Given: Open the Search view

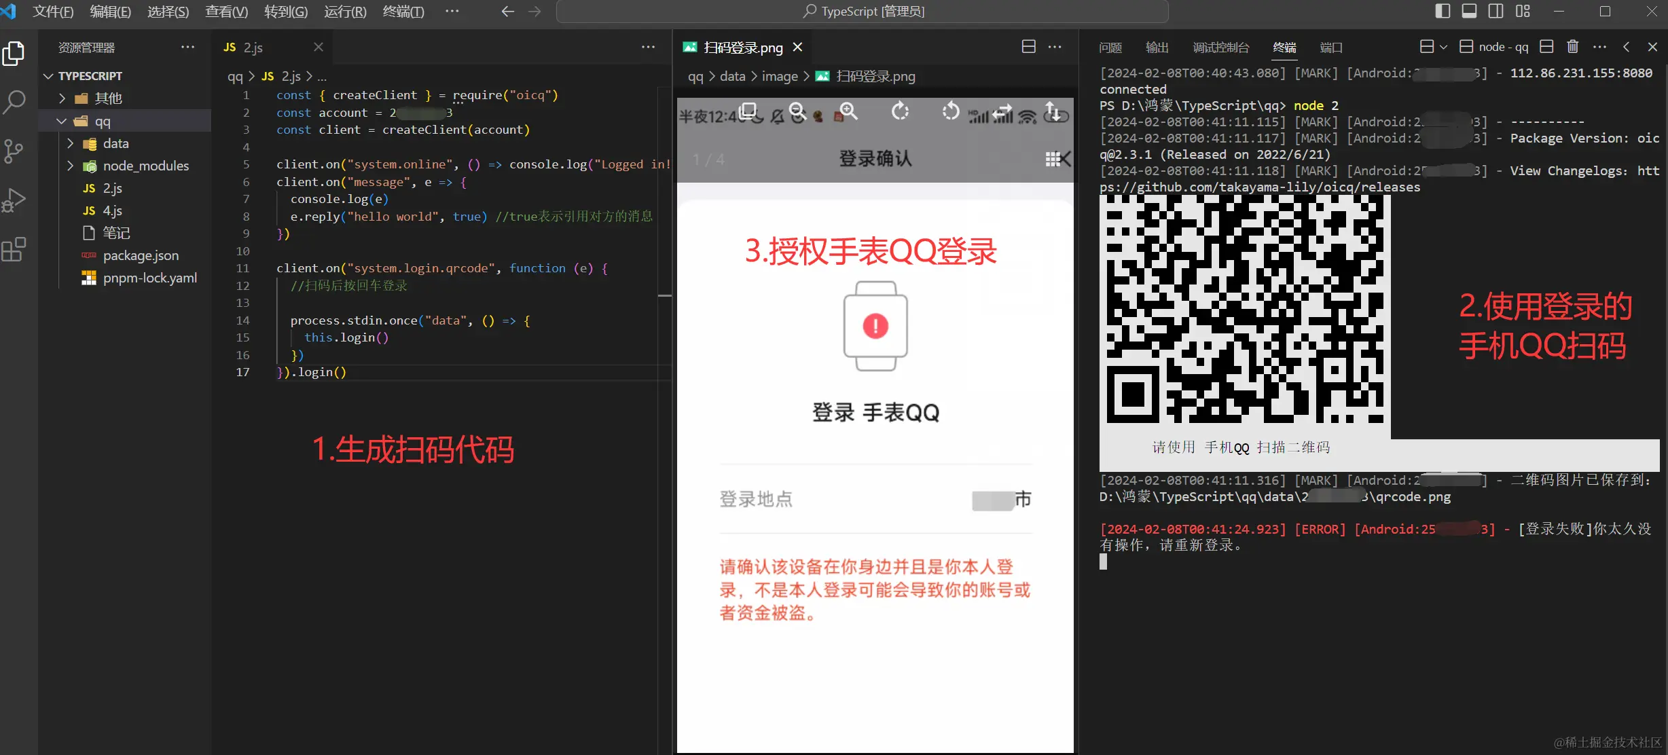Looking at the screenshot, I should pos(14,100).
